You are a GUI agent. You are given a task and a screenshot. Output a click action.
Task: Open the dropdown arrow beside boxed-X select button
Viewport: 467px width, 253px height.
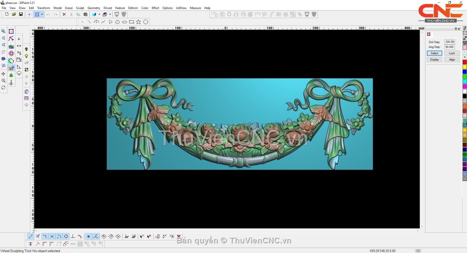pos(42,14)
